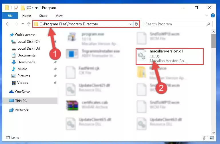Select the certificates.cab archive icon
This screenshot has width=220, height=144.
[72, 105]
